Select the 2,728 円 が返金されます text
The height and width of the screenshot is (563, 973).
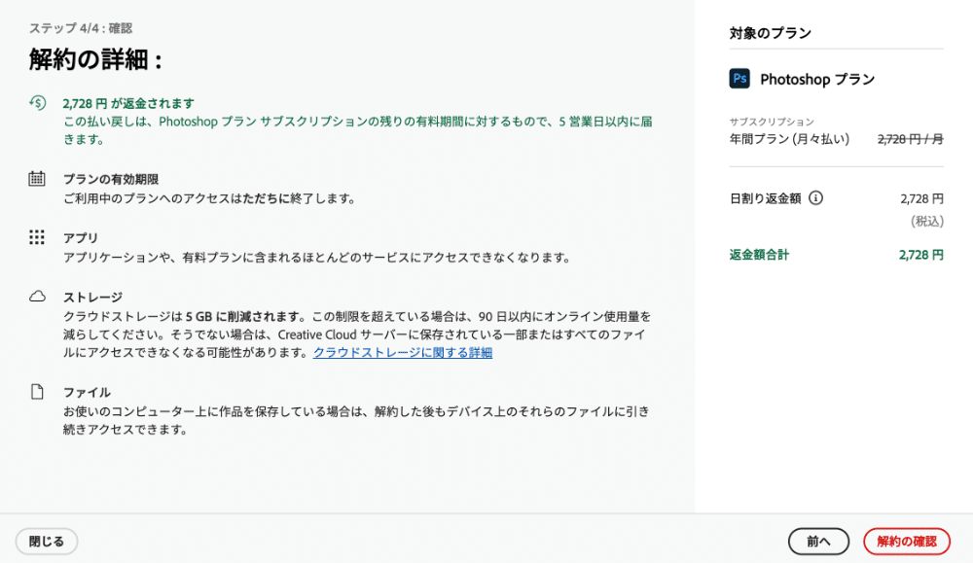pyautogui.click(x=128, y=103)
